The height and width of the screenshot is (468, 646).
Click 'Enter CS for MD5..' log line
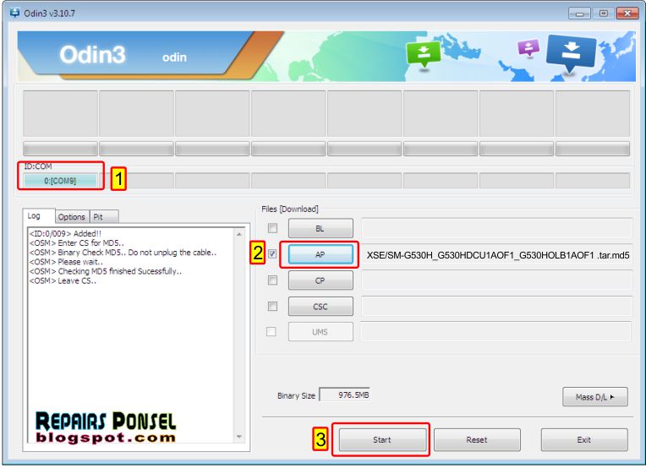pyautogui.click(x=76, y=242)
